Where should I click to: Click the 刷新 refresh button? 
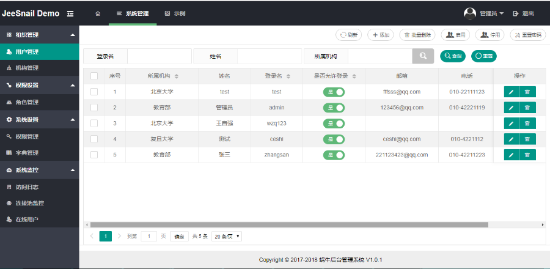349,35
